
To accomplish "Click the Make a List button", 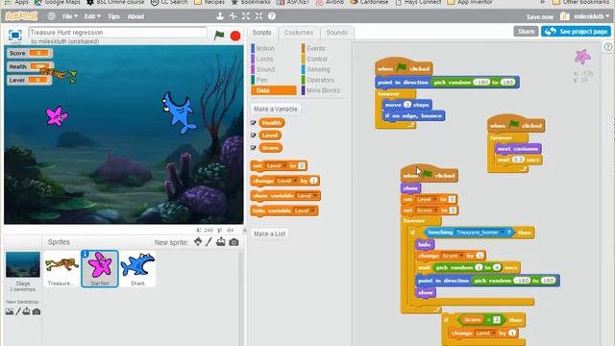I will [x=269, y=234].
